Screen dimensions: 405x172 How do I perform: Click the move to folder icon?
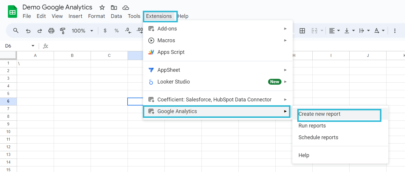pos(114,8)
